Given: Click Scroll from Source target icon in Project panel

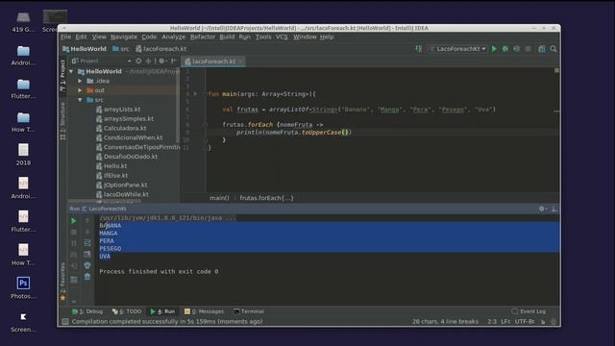Looking at the screenshot, I should tap(138, 61).
